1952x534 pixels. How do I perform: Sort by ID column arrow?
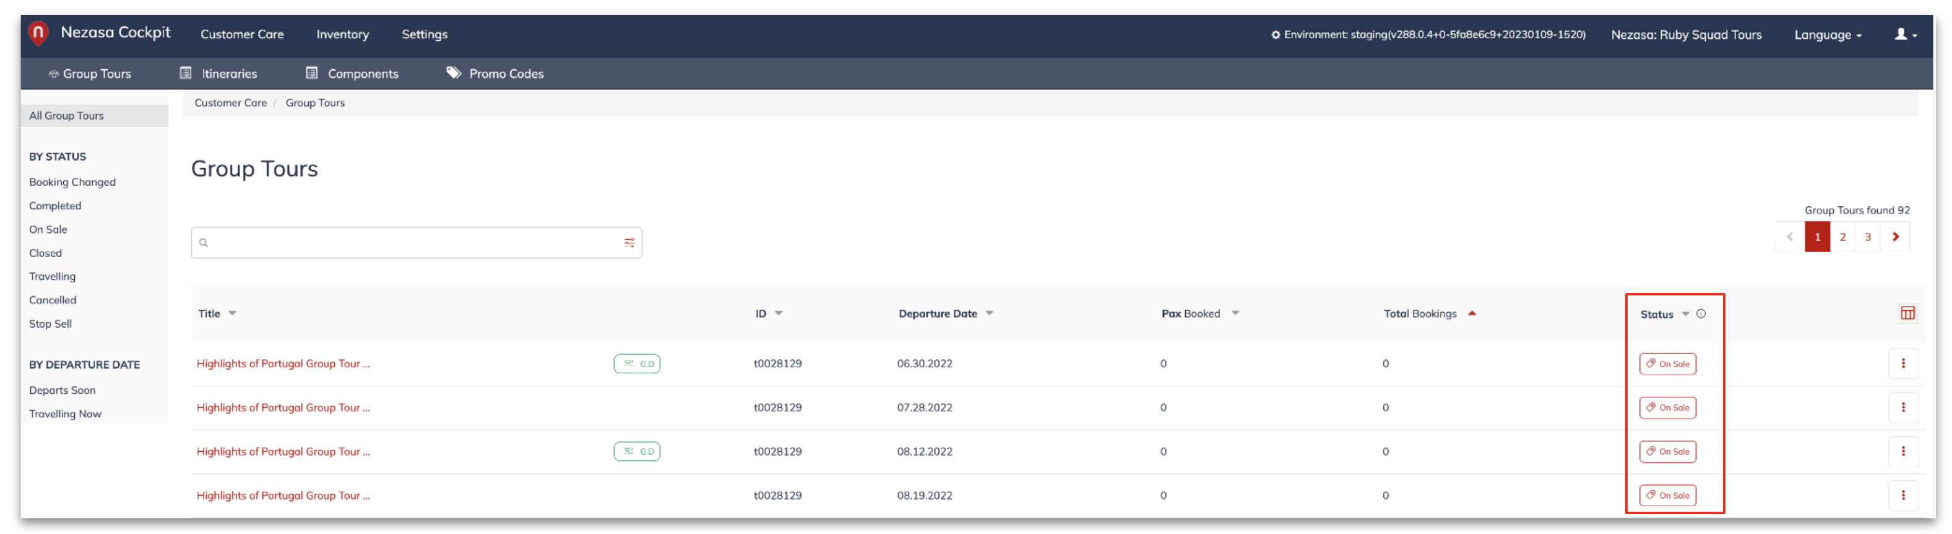(x=778, y=313)
